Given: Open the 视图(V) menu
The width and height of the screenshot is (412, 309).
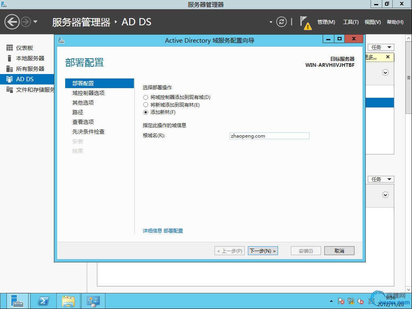Looking at the screenshot, I should pyautogui.click(x=373, y=22).
